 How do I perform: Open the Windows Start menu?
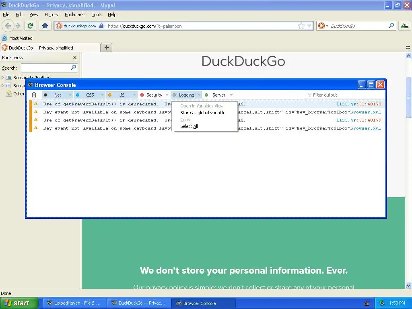coord(19,303)
